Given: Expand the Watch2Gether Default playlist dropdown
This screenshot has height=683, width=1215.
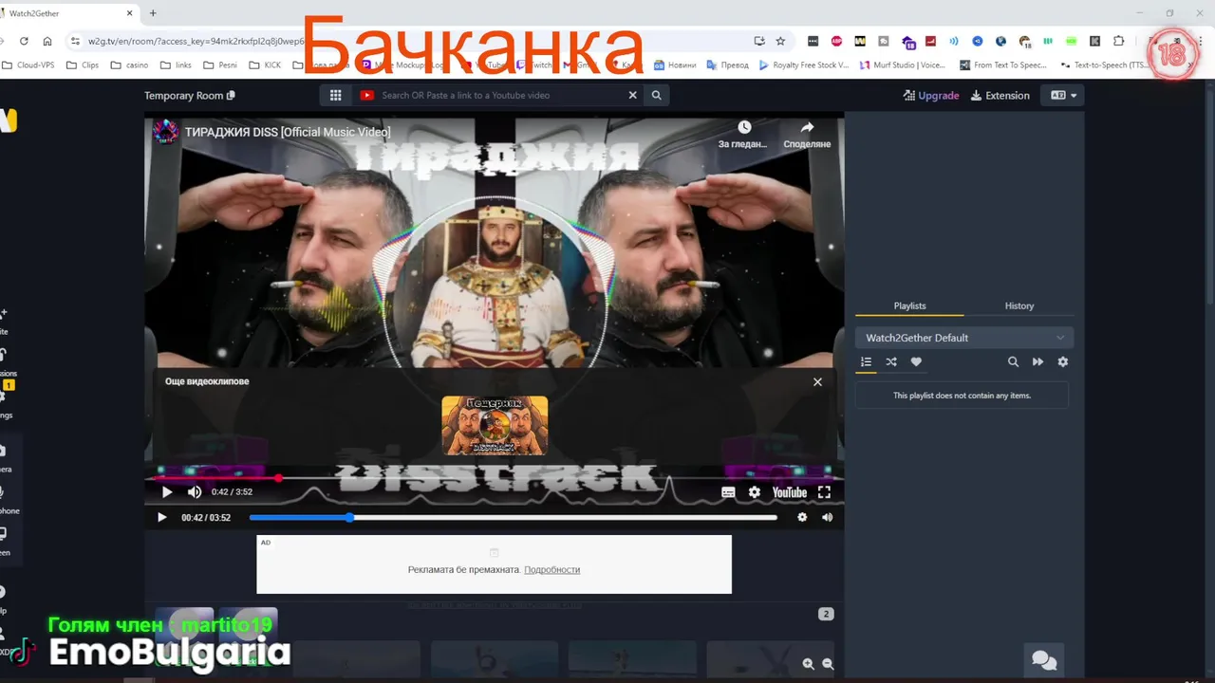Looking at the screenshot, I should coord(964,338).
